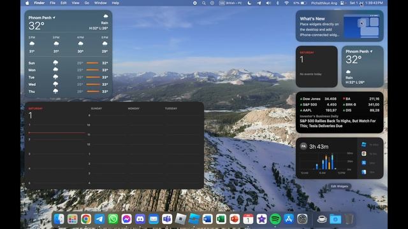Open the Help menu

115,3
